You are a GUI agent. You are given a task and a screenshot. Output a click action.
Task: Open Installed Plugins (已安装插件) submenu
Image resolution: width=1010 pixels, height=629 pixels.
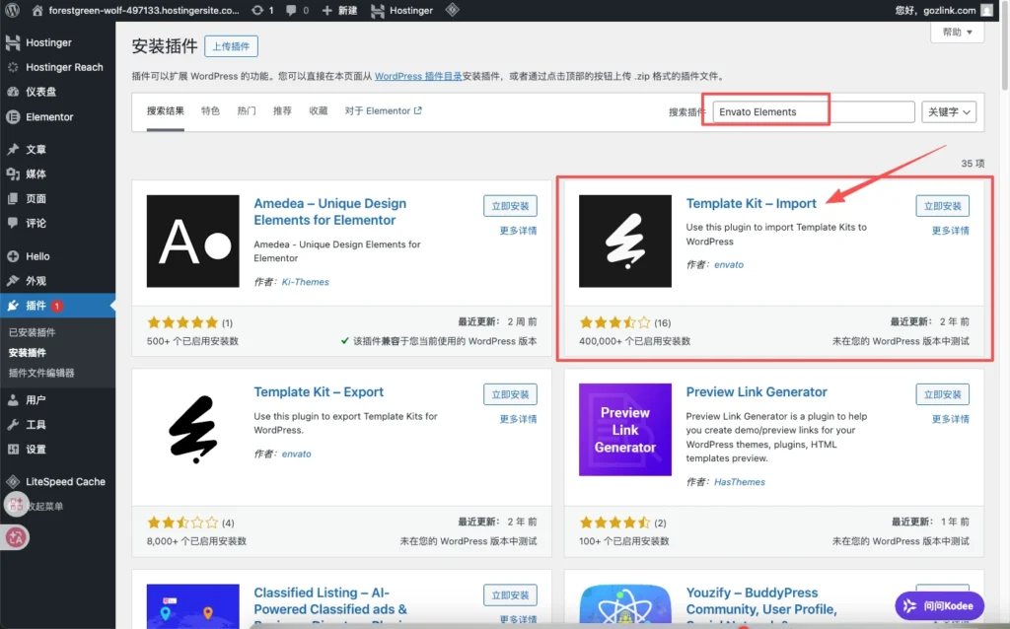pyautogui.click(x=33, y=332)
